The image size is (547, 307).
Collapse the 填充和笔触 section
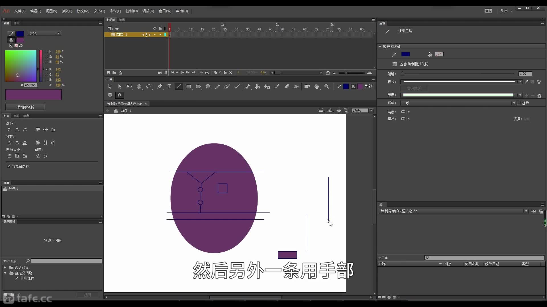tap(380, 46)
